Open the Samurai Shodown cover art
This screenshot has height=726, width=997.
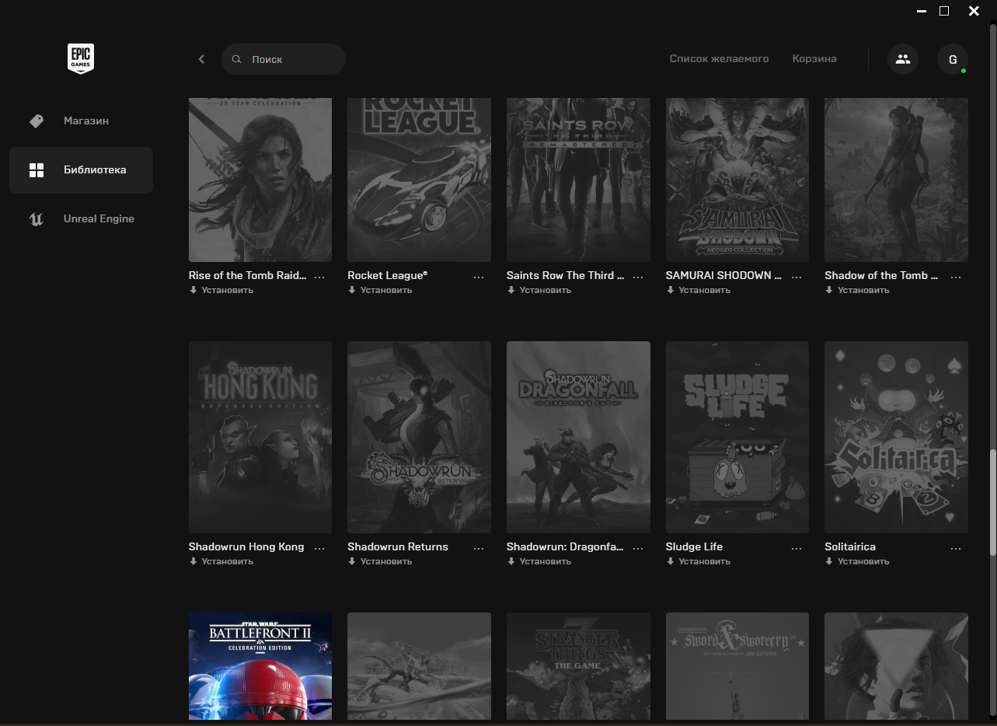(737, 180)
